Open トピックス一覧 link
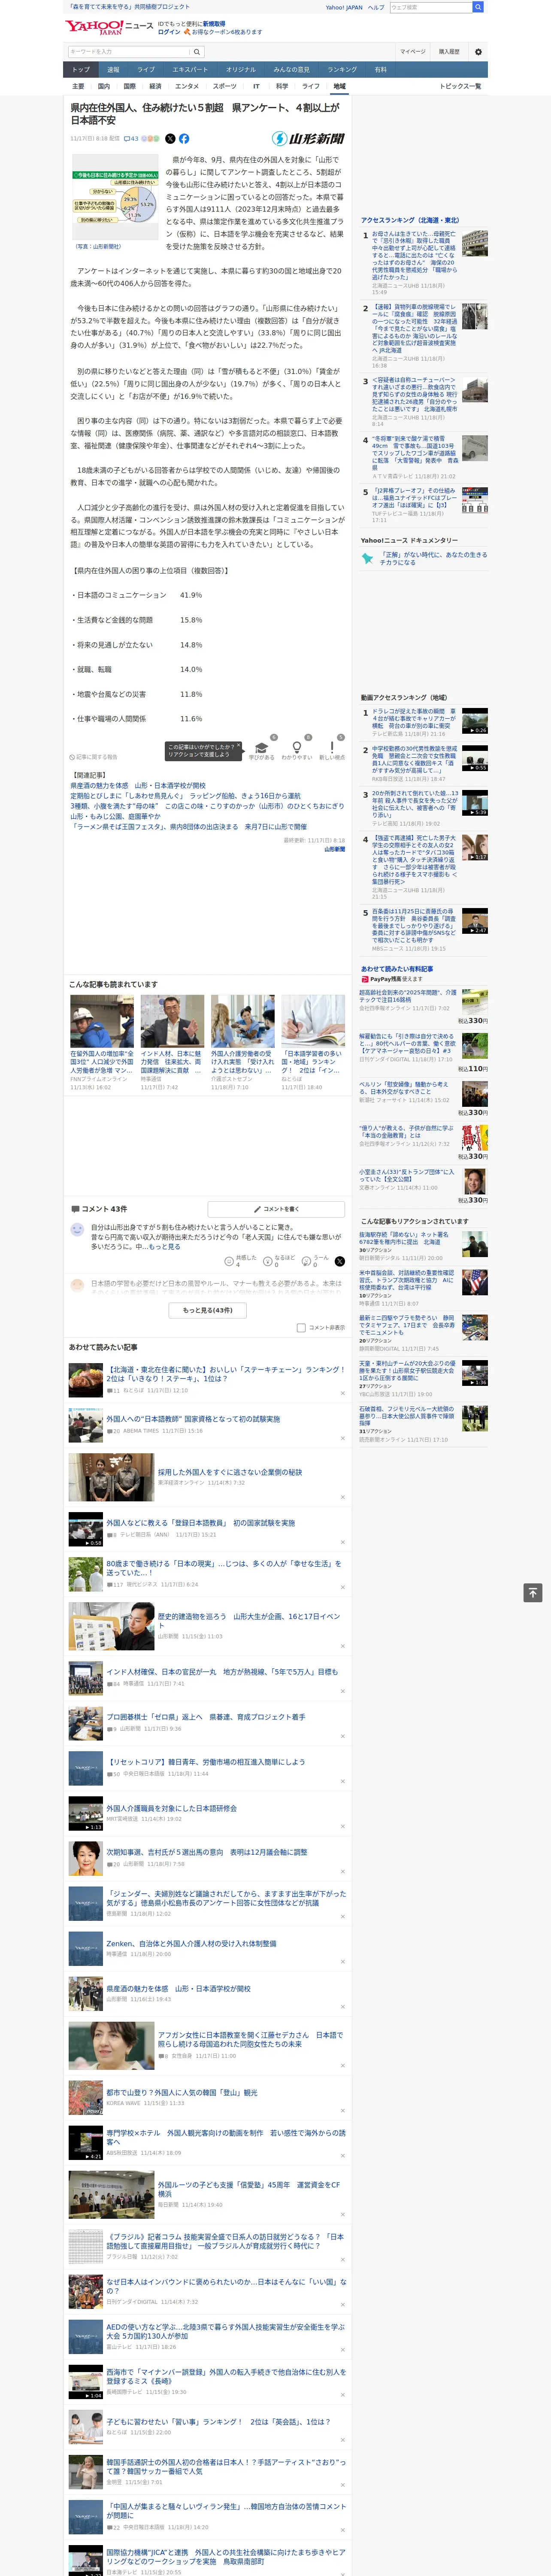The height and width of the screenshot is (2576, 551). (460, 86)
